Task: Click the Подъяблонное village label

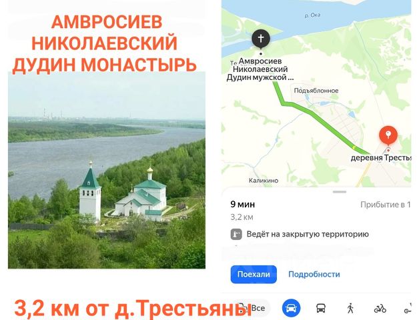Action: (316, 91)
